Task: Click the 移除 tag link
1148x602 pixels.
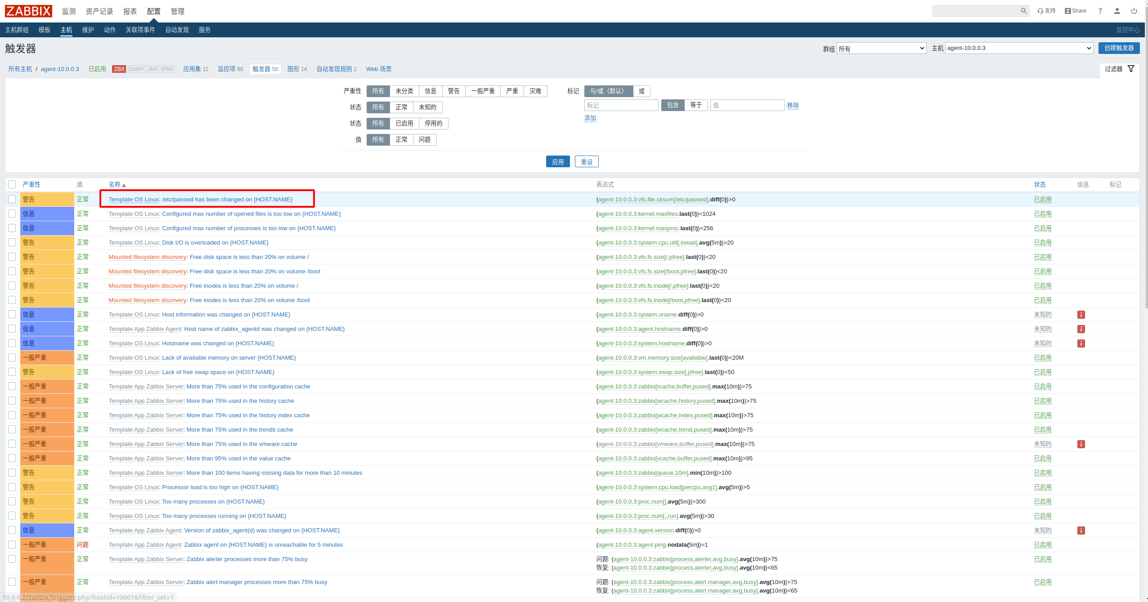Action: tap(793, 105)
